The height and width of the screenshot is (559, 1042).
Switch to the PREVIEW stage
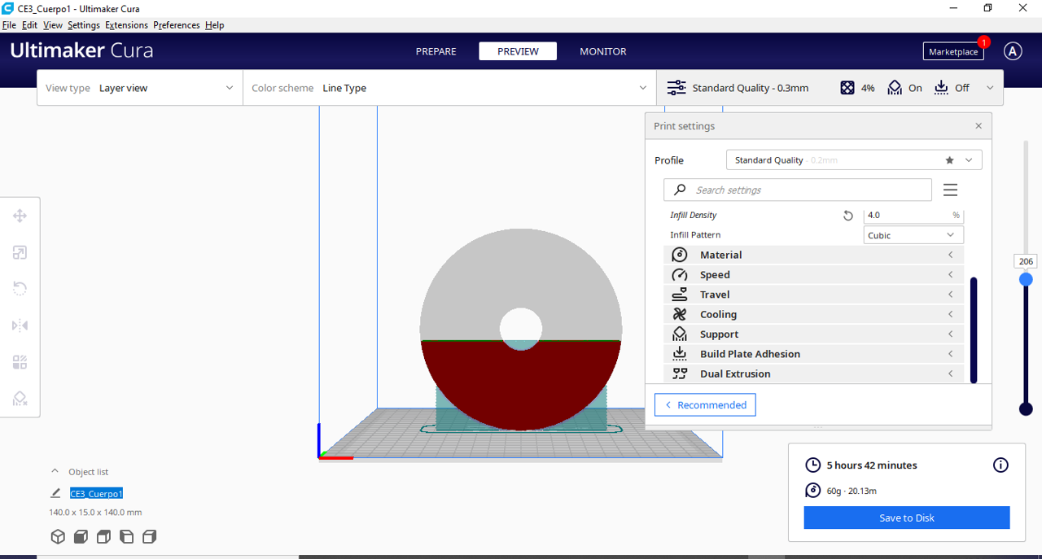[x=518, y=51]
